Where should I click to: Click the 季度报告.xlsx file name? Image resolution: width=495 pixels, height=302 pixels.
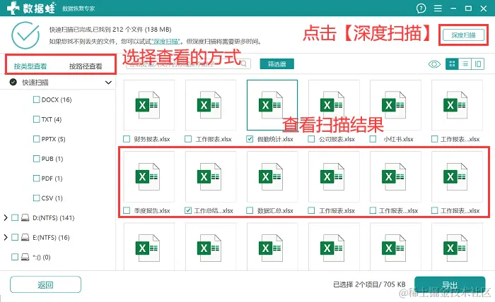pos(152,211)
